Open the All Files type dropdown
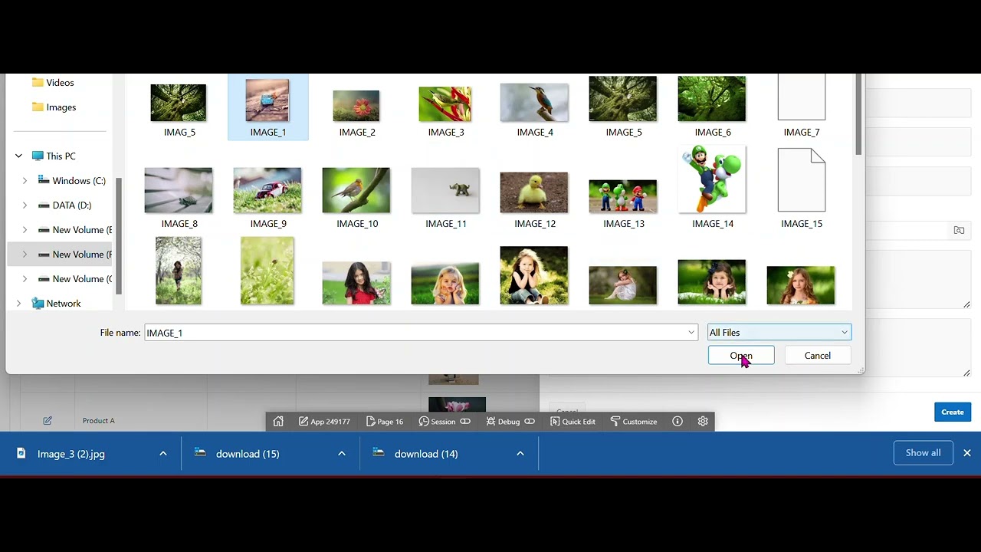The image size is (981, 552). pyautogui.click(x=779, y=333)
